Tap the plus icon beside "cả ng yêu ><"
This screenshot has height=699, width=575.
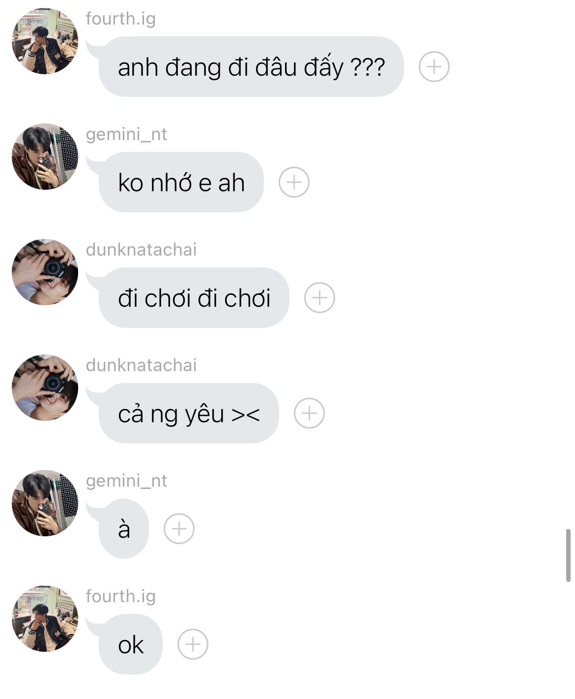coord(309,413)
